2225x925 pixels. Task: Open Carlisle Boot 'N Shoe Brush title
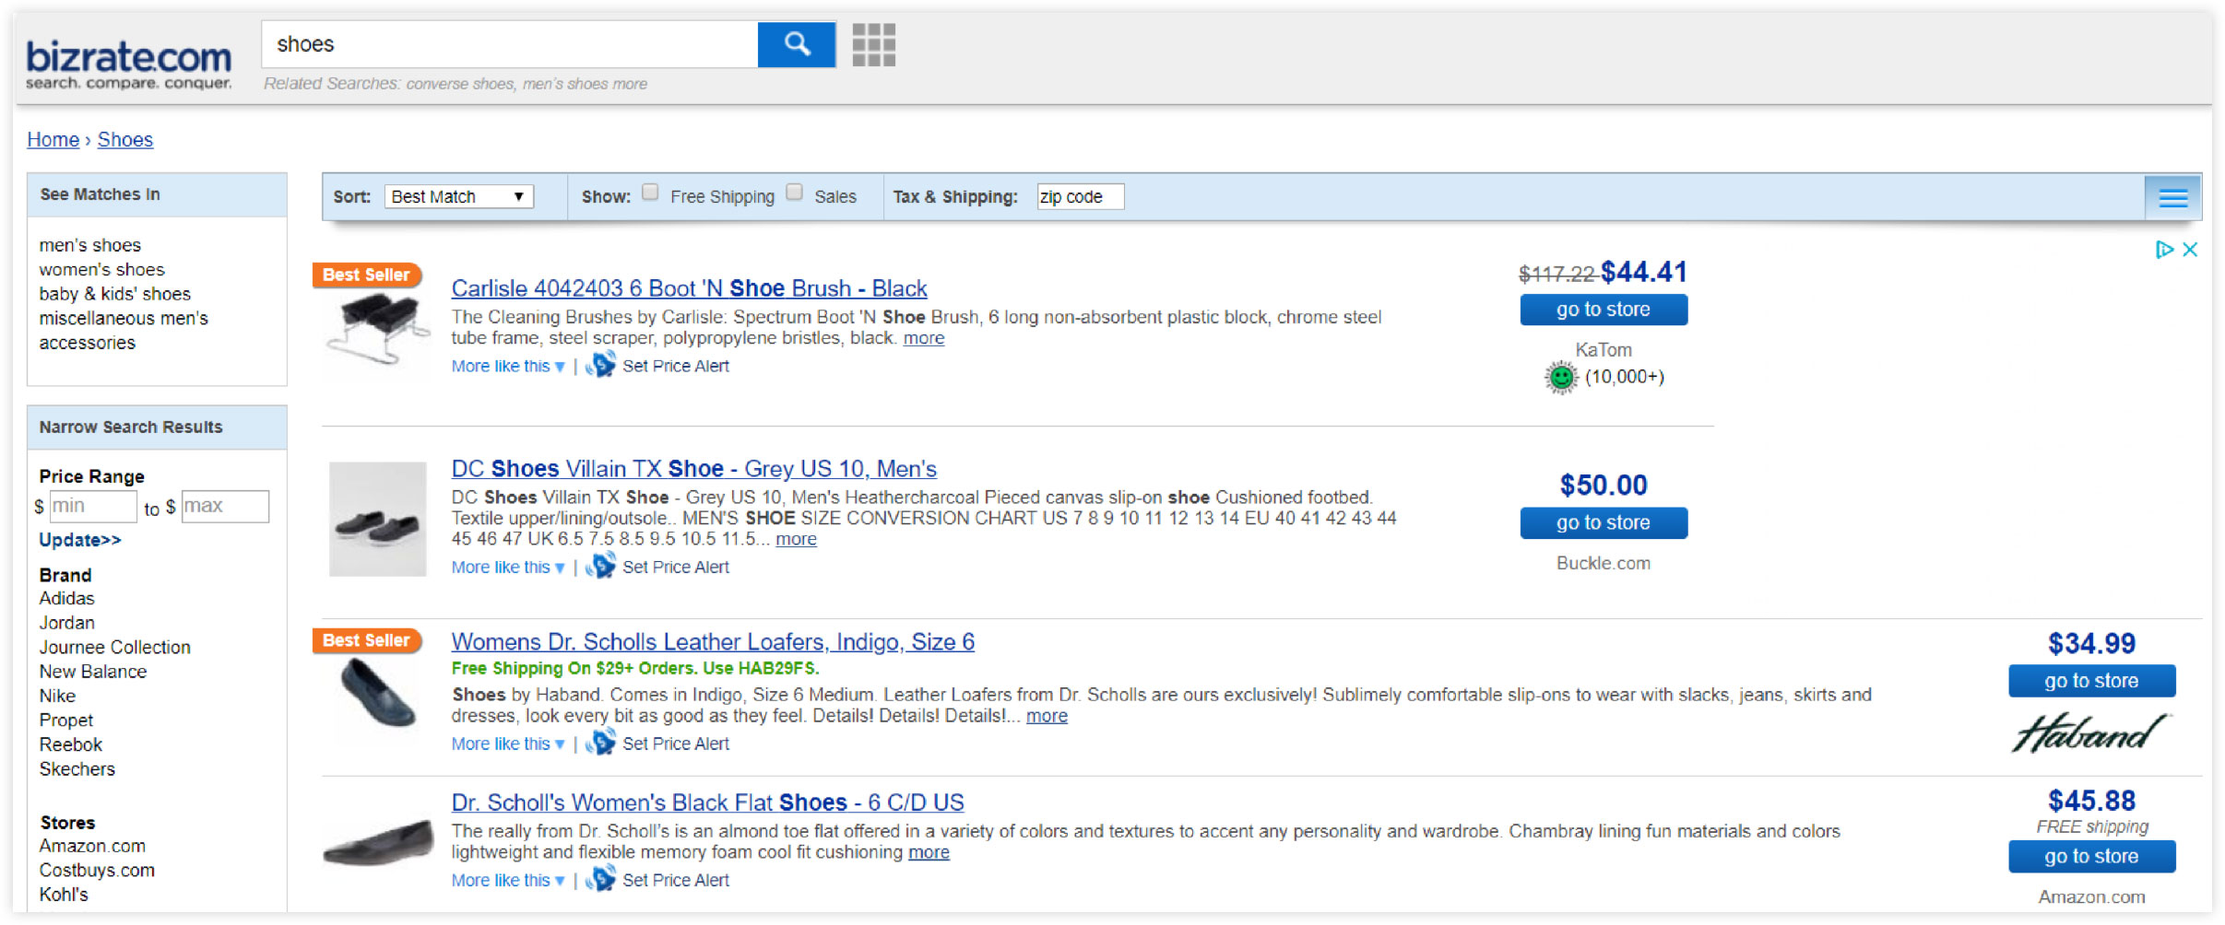689,288
